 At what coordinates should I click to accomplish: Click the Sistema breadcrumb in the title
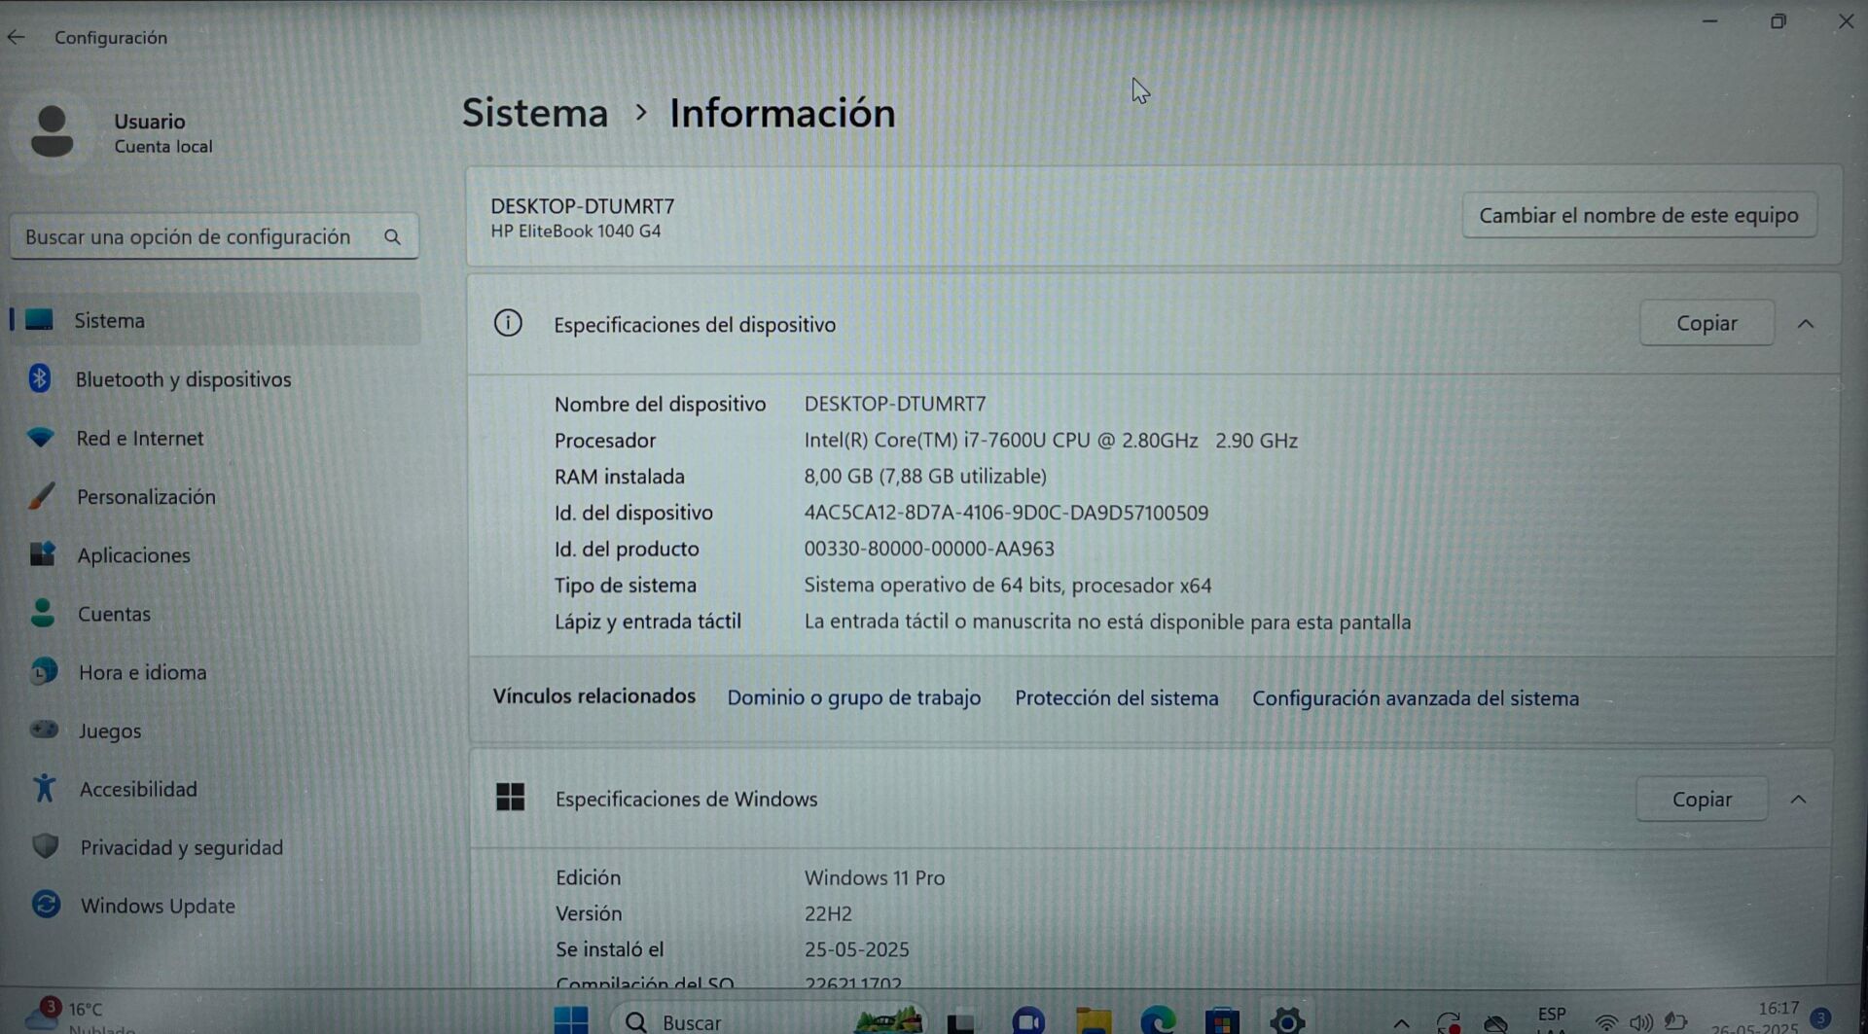[x=535, y=113]
